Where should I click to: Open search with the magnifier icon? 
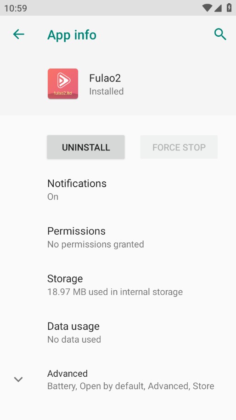pyautogui.click(x=220, y=35)
